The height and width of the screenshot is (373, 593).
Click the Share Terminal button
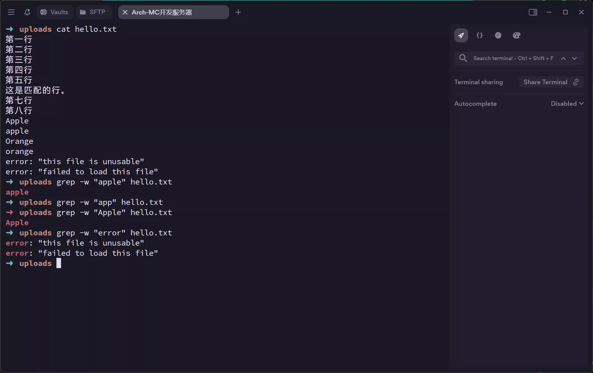(x=551, y=82)
